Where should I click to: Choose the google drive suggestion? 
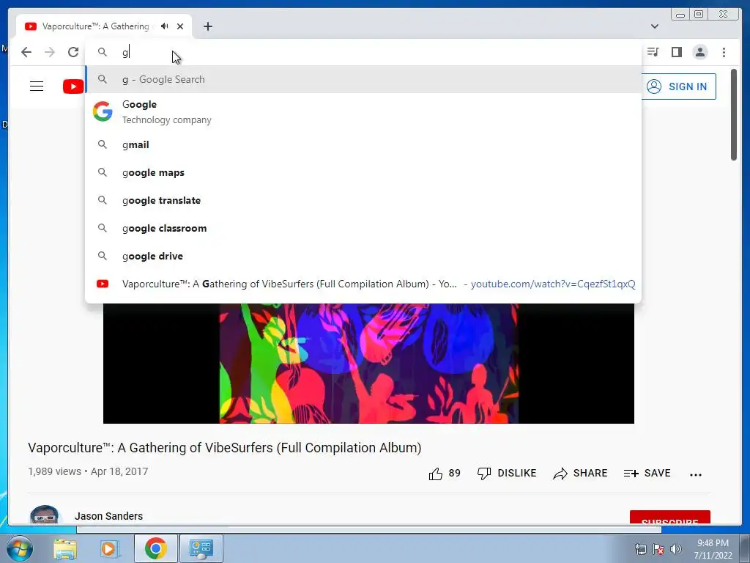(363, 256)
